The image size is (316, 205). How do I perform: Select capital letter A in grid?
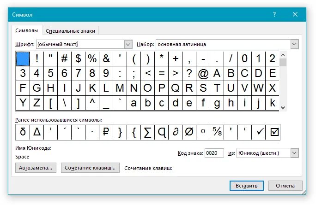(x=217, y=73)
